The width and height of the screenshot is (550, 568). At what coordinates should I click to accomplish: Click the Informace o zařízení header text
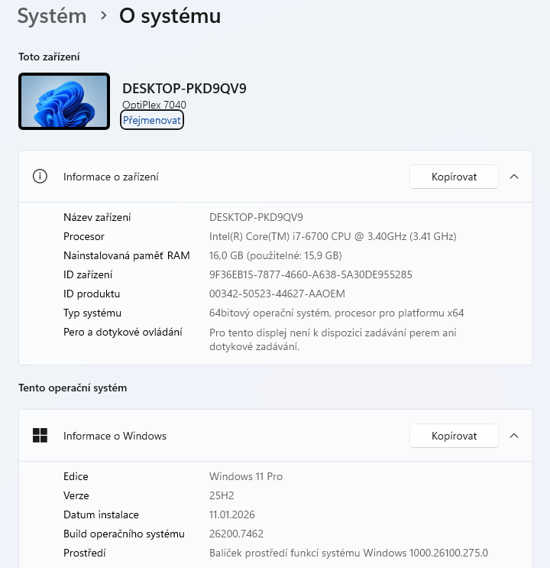click(x=111, y=177)
